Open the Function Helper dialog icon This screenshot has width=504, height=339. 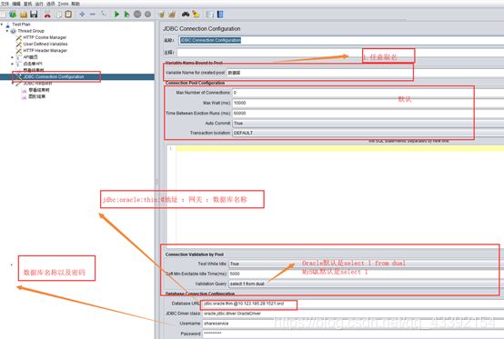[x=209, y=15]
